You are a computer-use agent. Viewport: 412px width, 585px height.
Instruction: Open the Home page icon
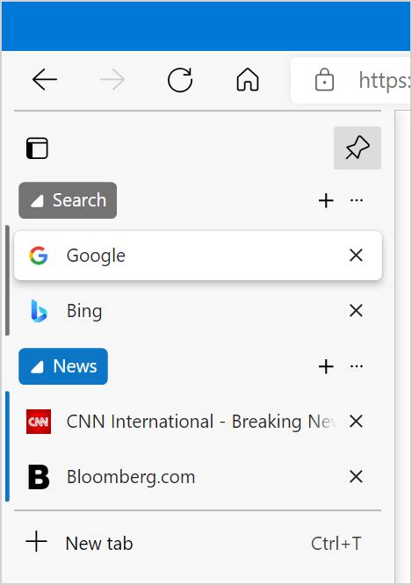(248, 79)
